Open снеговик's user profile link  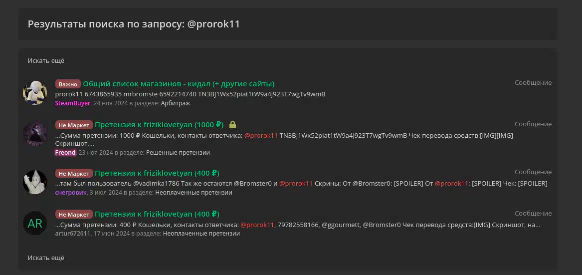[x=71, y=193]
